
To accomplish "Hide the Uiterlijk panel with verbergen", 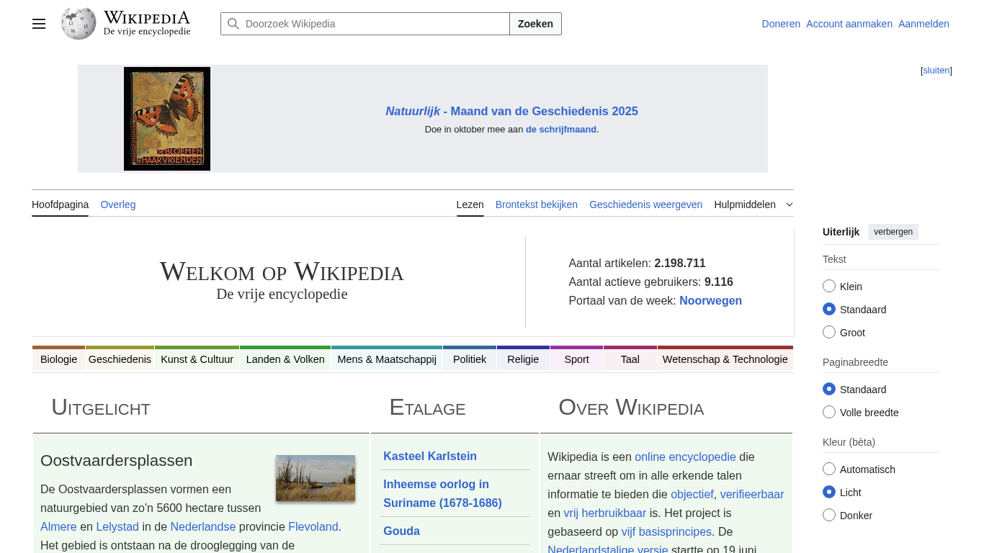I will coord(893,232).
